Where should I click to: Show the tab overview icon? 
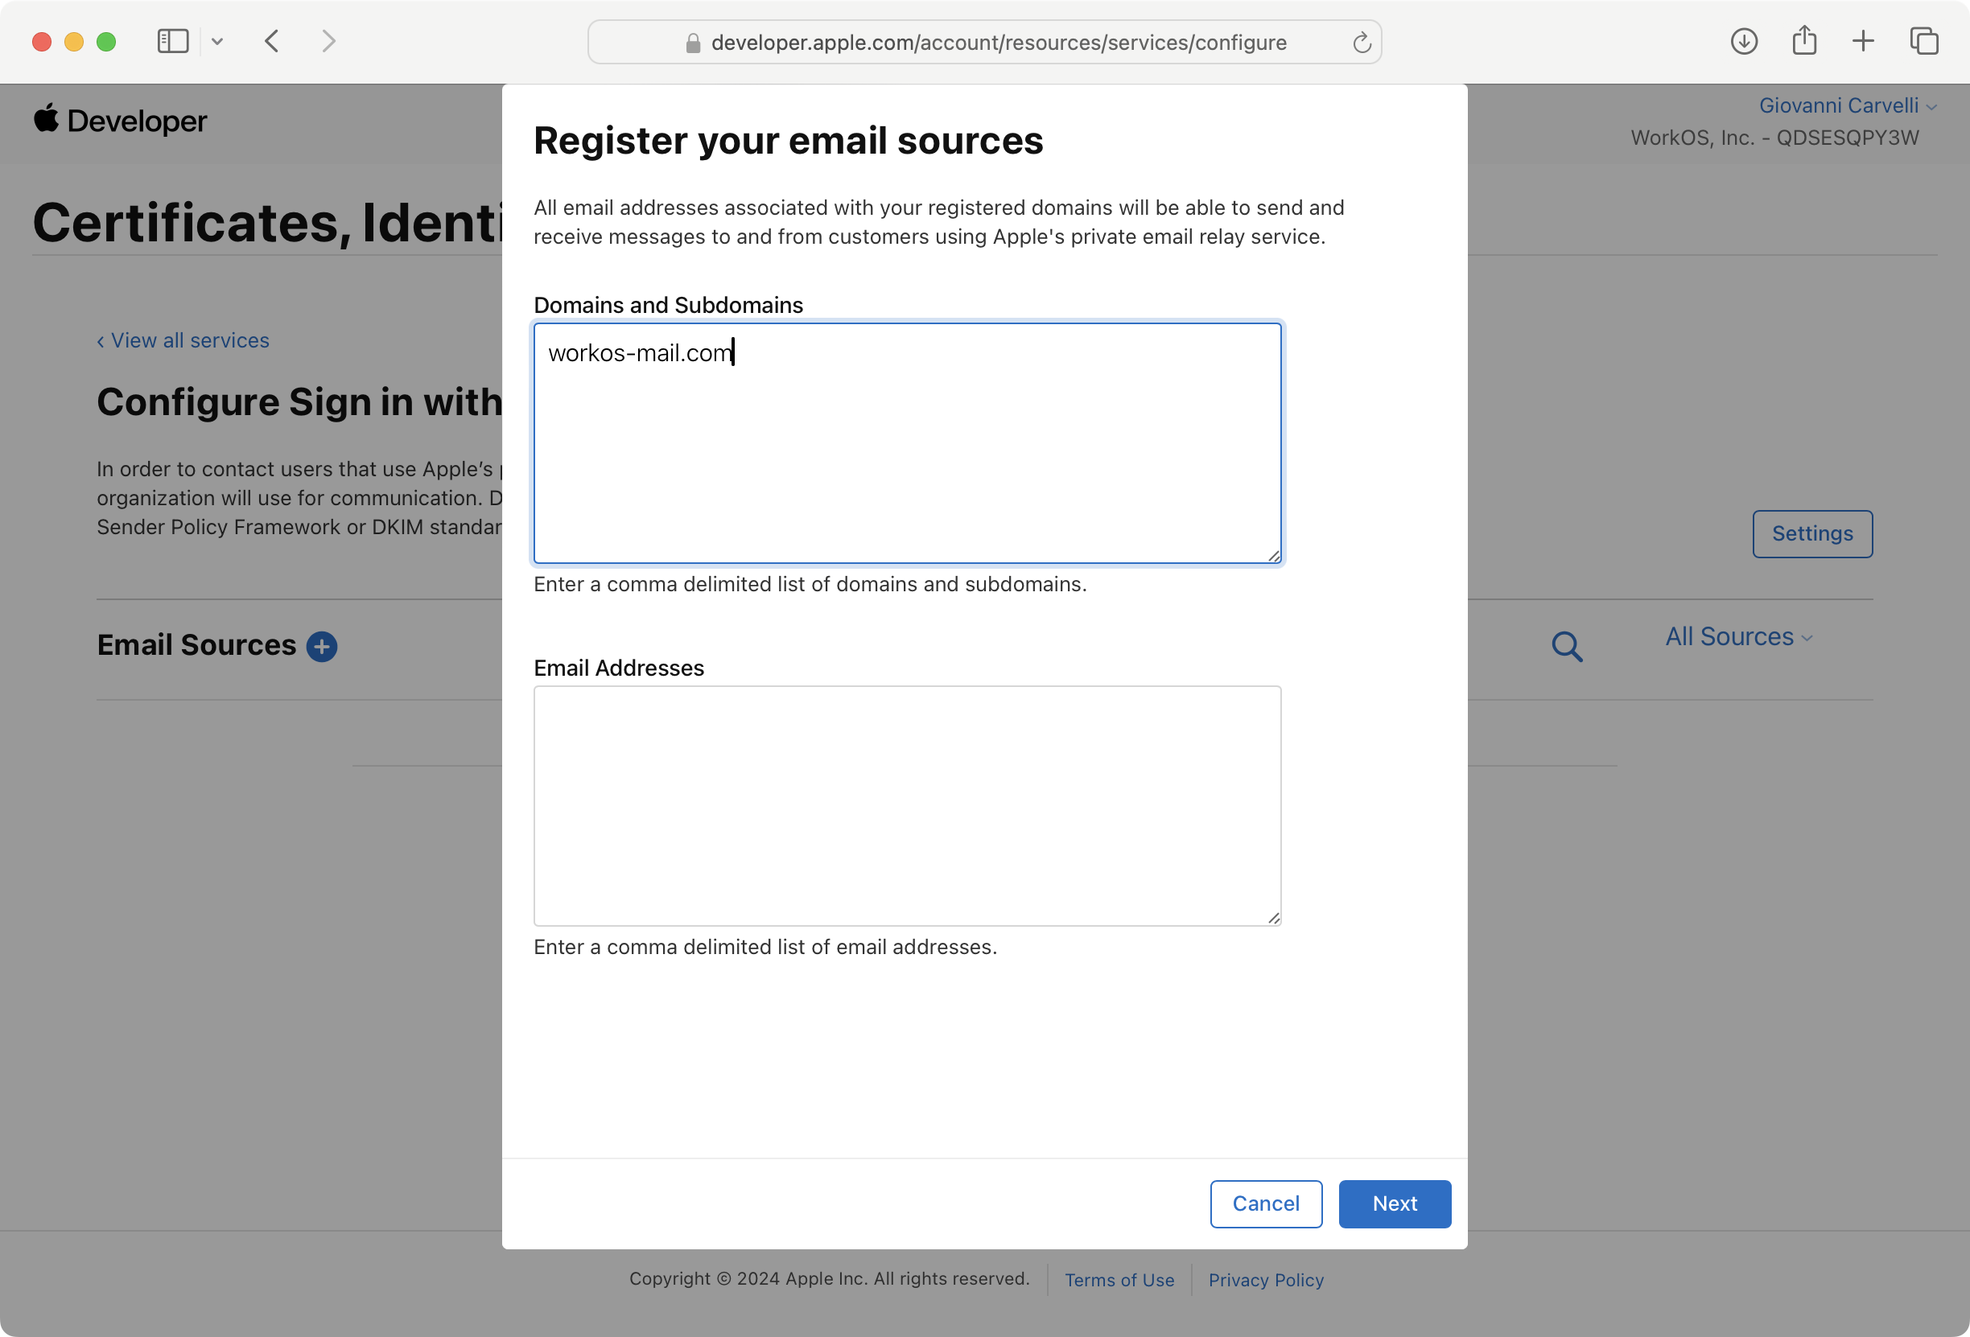click(x=1923, y=42)
